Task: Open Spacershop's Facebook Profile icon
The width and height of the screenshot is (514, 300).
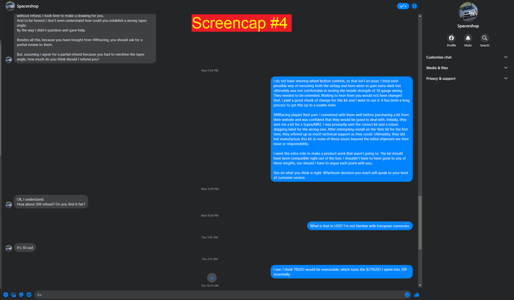Action: point(451,38)
